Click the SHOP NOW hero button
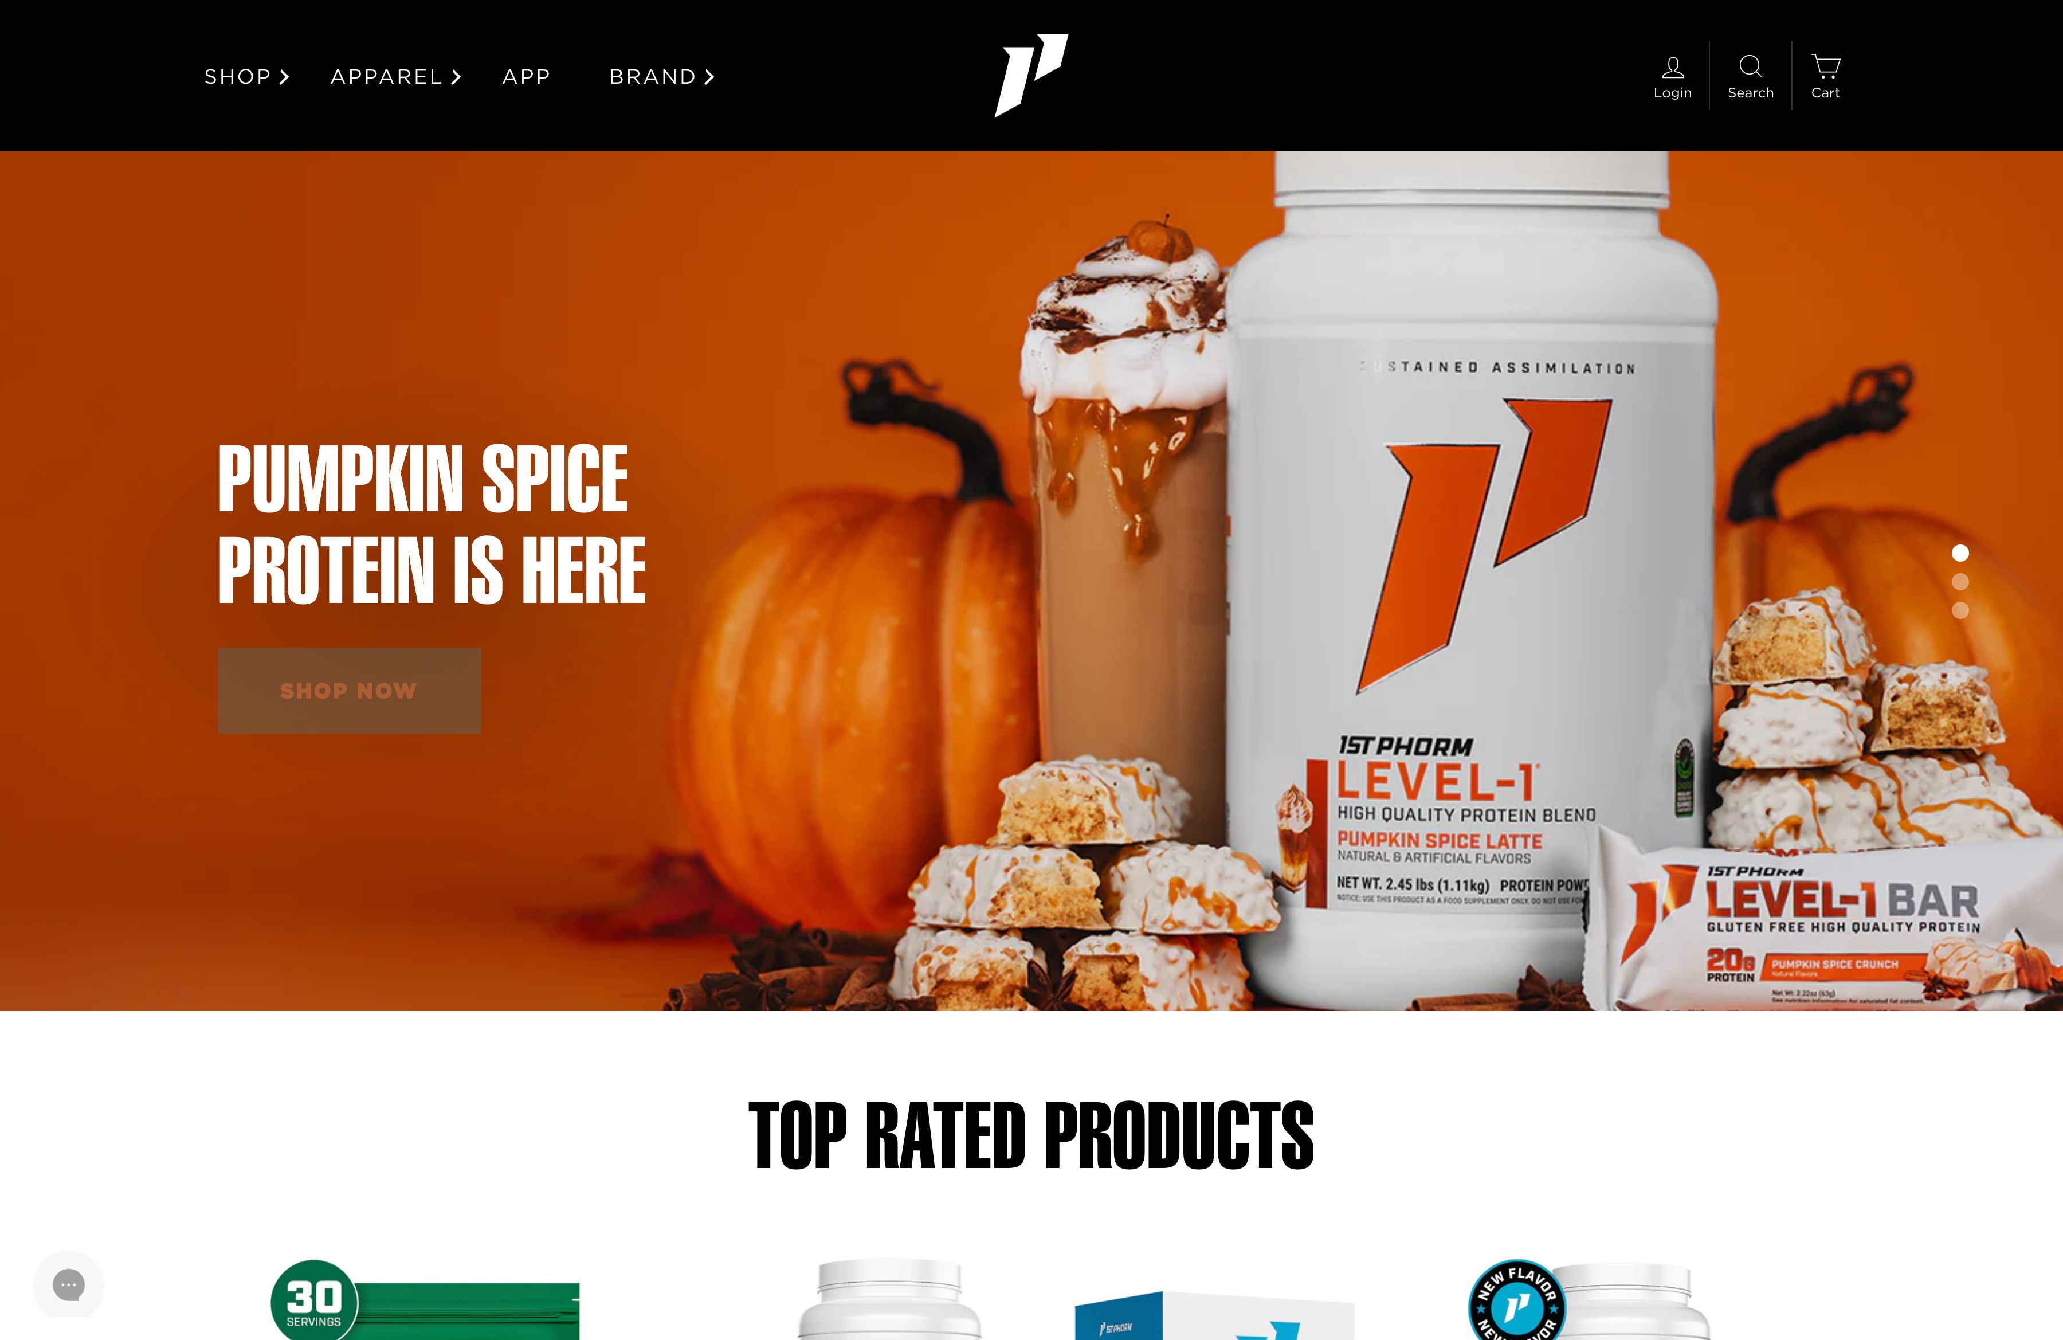This screenshot has height=1340, width=2063. [349, 690]
